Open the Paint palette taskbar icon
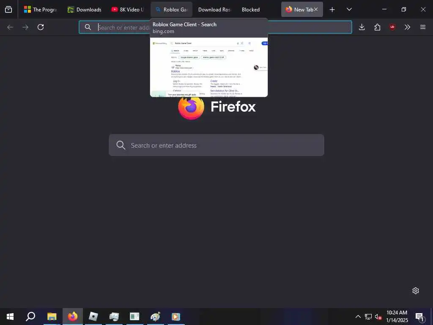 pos(155,317)
